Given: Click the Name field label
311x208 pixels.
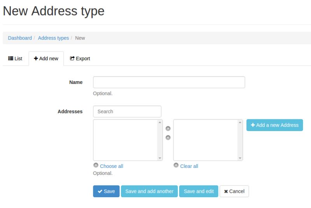Looking at the screenshot, I should click(76, 82).
